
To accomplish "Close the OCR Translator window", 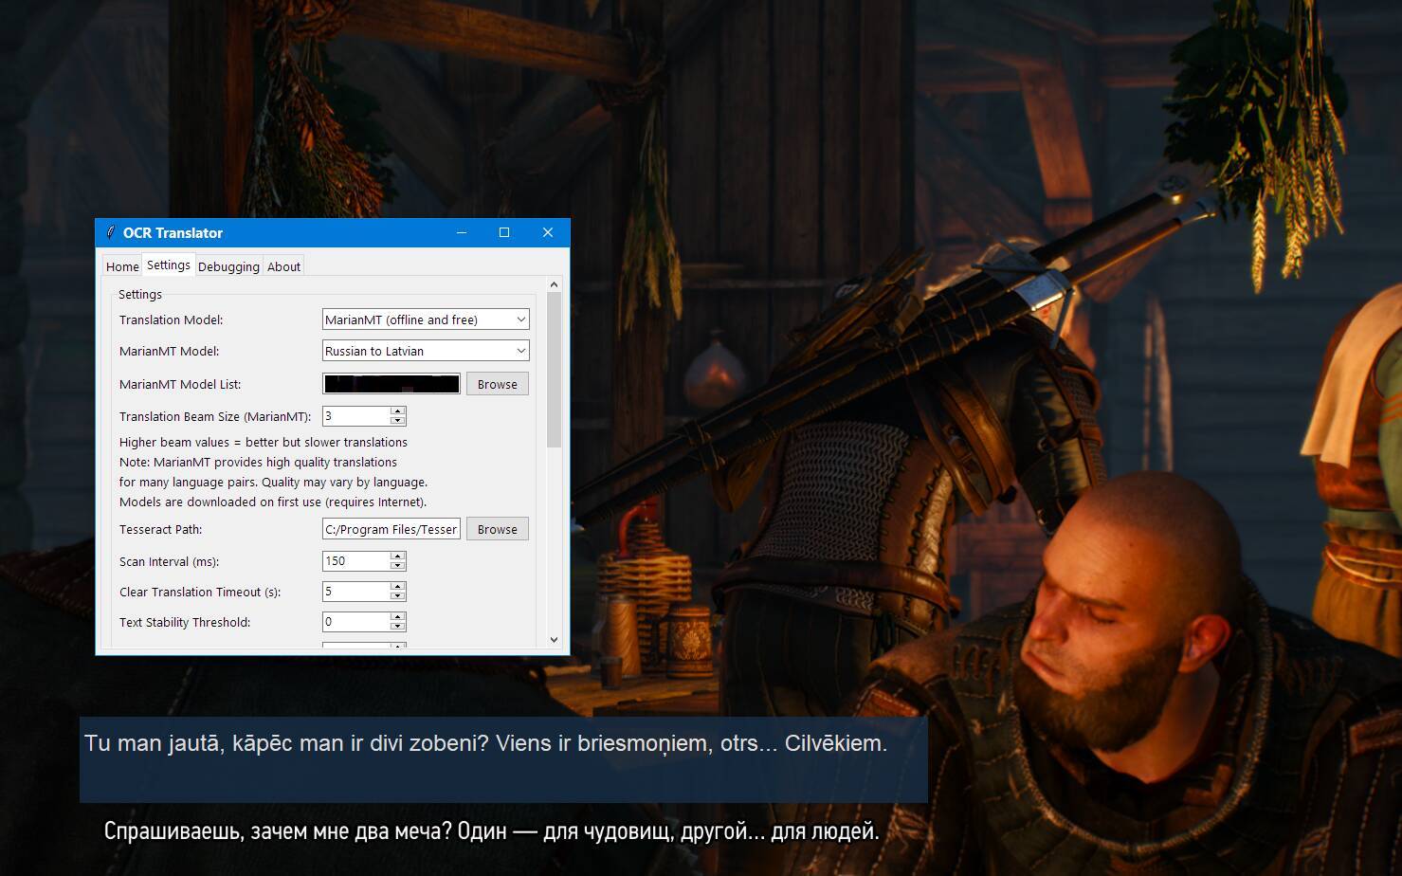I will [548, 232].
